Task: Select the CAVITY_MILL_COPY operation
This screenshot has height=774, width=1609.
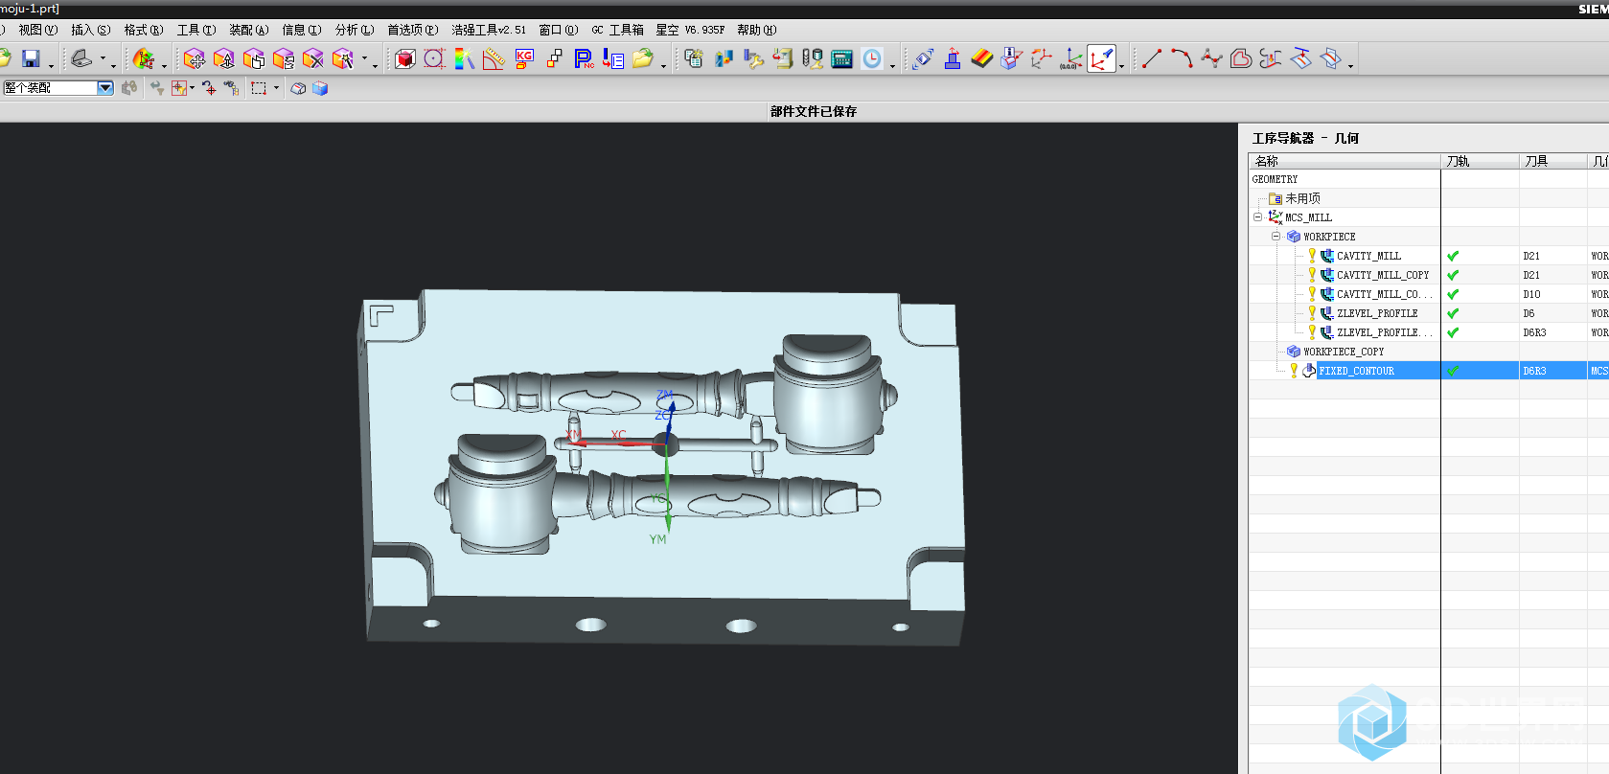Action: 1383,275
